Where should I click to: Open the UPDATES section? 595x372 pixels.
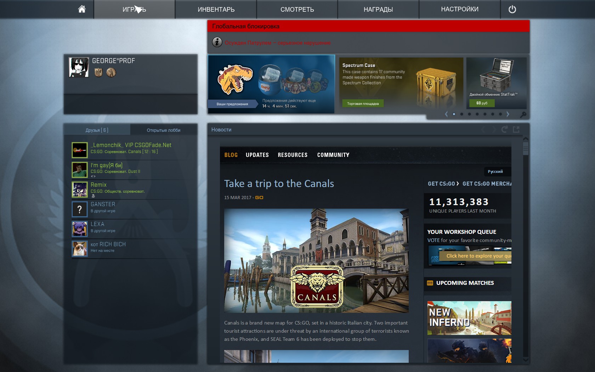click(x=257, y=155)
